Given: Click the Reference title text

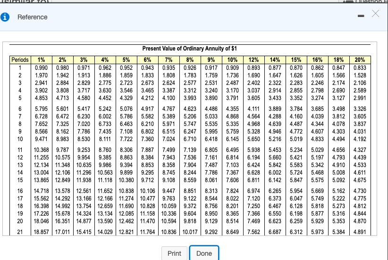Looking at the screenshot, I should pyautogui.click(x=33, y=17).
